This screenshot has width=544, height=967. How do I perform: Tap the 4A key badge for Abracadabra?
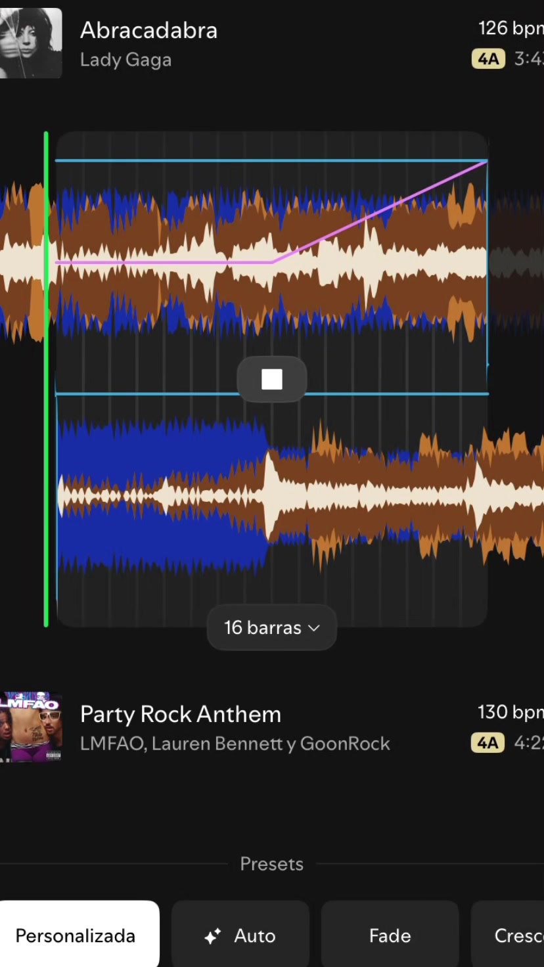(x=488, y=59)
